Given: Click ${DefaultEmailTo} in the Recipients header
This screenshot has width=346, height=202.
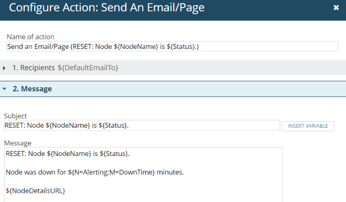Looking at the screenshot, I should click(88, 68).
